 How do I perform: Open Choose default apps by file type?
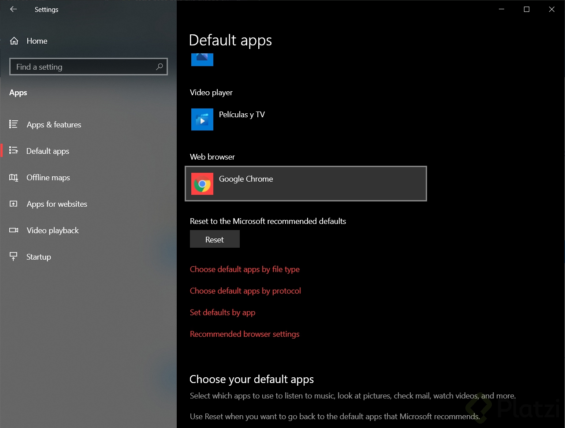click(245, 269)
